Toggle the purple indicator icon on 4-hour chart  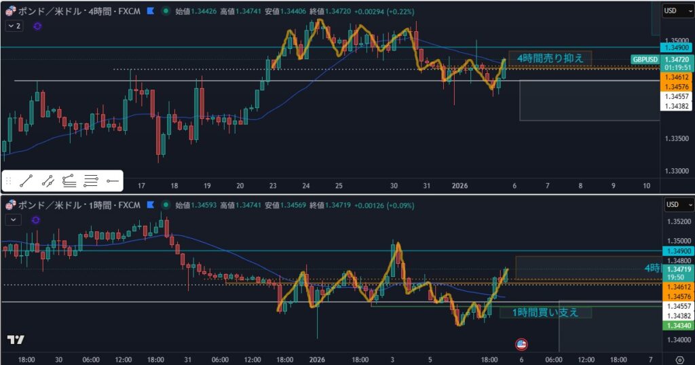tap(37, 26)
